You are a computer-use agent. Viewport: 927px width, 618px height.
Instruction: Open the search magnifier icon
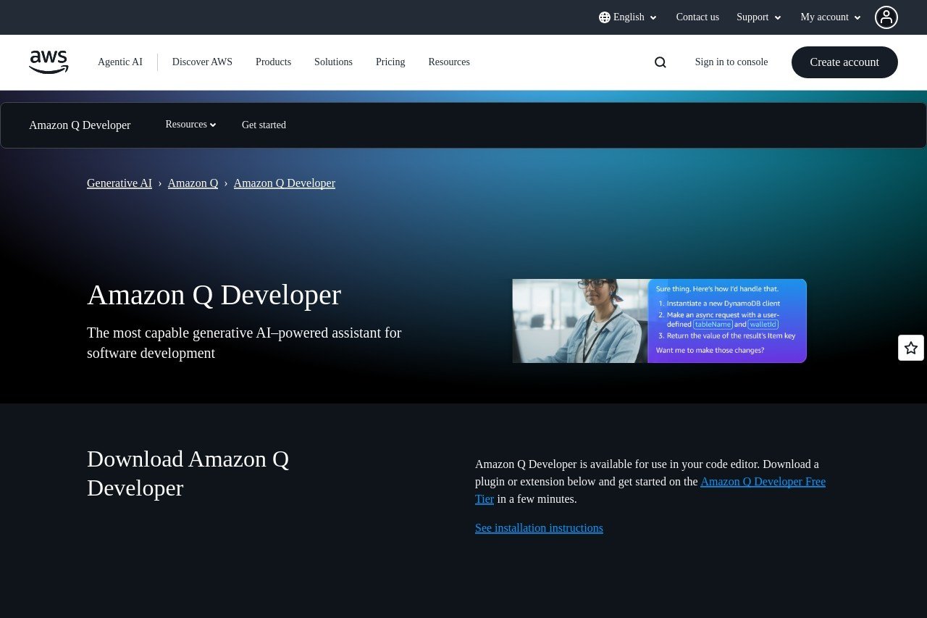pos(660,62)
